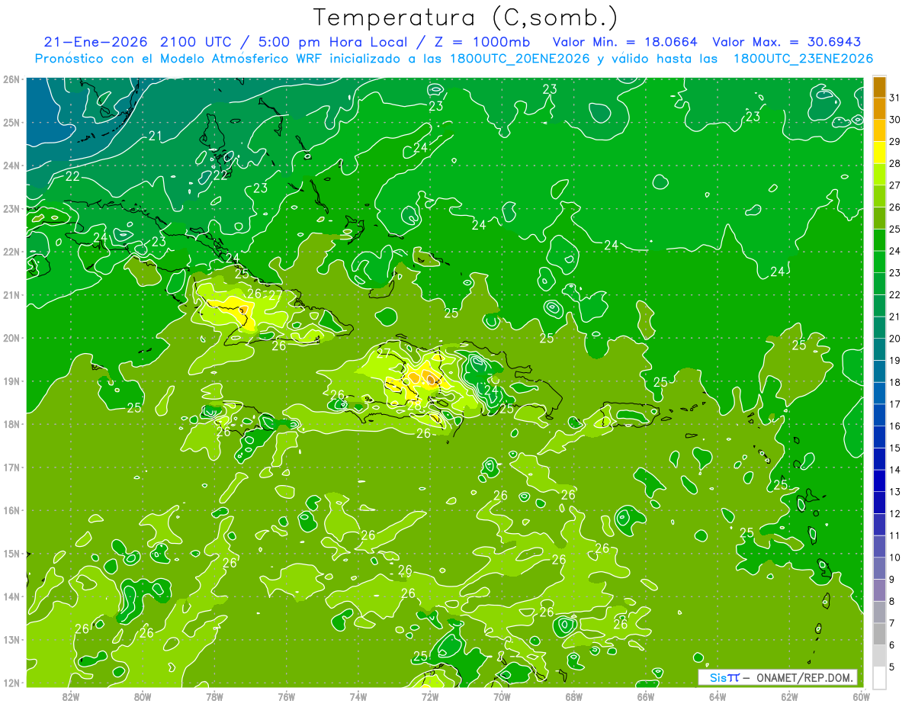Viewport: 915px width, 707px height.
Task: Click the latitude label "13N"
Action: click(11, 639)
